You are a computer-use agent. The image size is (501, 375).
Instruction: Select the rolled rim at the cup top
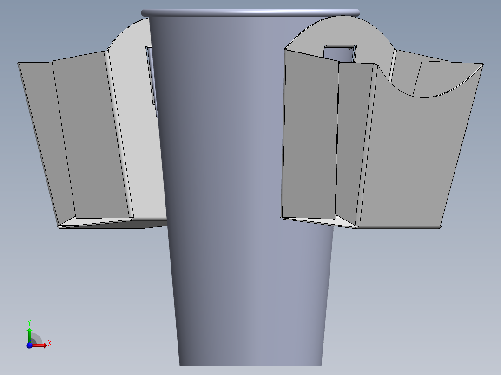click(250, 13)
